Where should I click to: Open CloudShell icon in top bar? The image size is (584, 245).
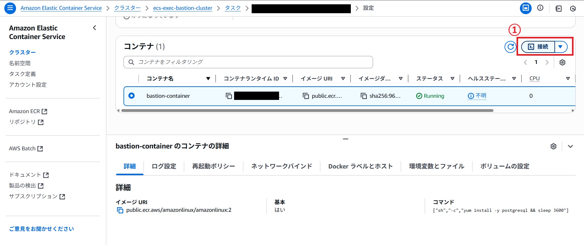pos(558,9)
